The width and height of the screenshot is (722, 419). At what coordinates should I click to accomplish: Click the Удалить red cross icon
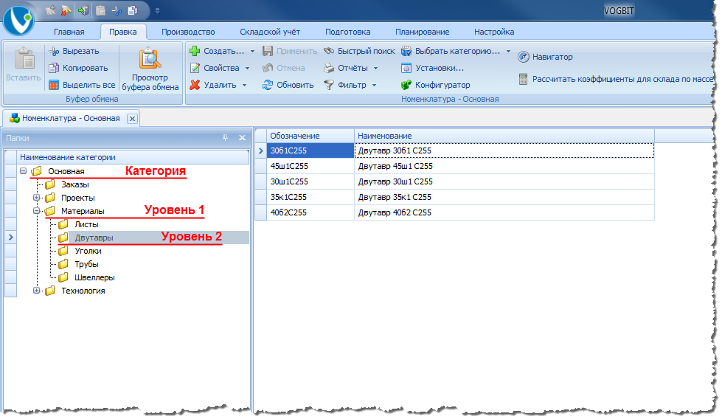tap(195, 85)
